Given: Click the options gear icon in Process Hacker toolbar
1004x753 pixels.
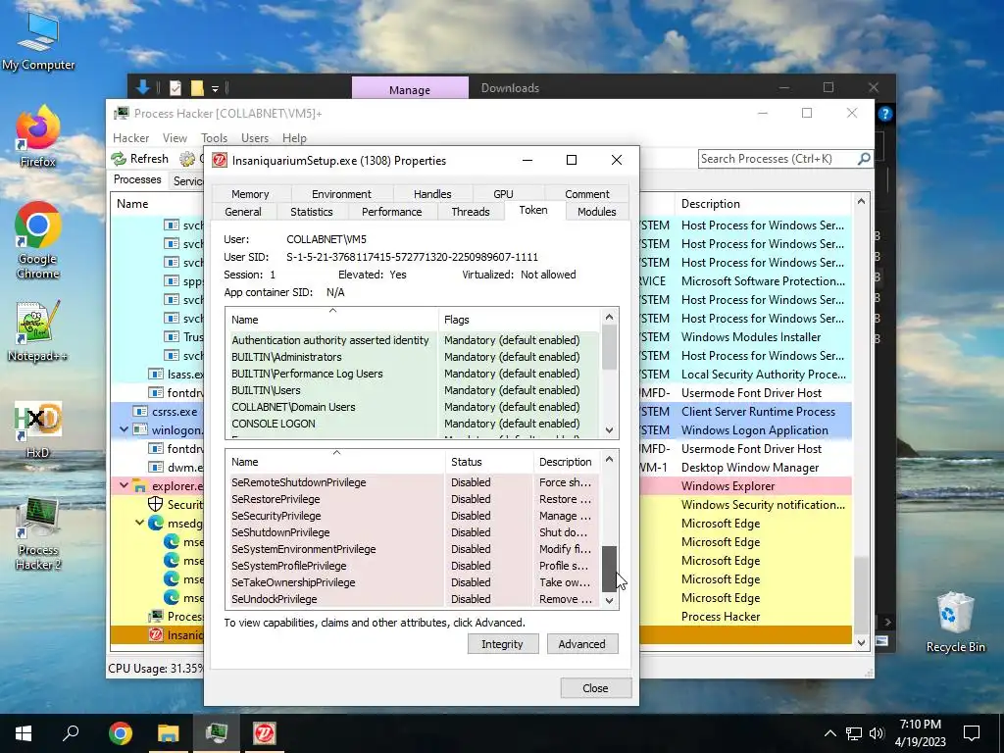Looking at the screenshot, I should (x=187, y=158).
